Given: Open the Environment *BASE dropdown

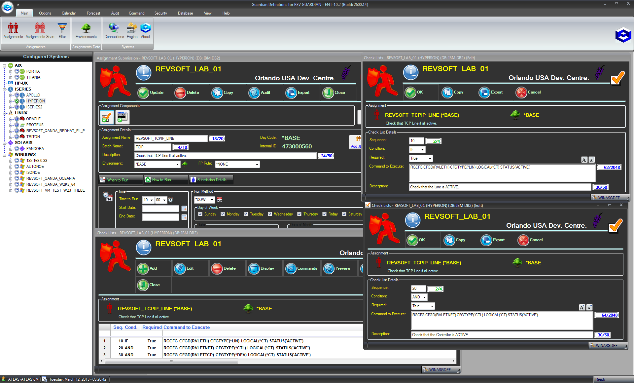Looking at the screenshot, I should (177, 165).
